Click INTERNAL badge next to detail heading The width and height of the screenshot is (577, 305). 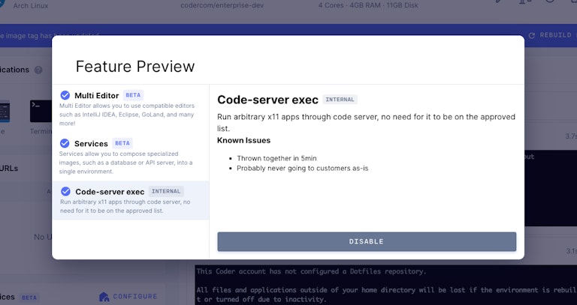tap(340, 100)
